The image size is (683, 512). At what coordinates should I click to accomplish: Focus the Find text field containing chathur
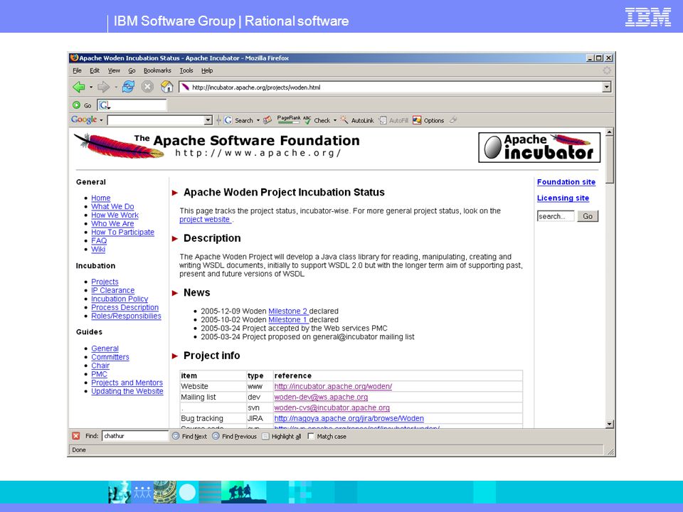pyautogui.click(x=135, y=436)
